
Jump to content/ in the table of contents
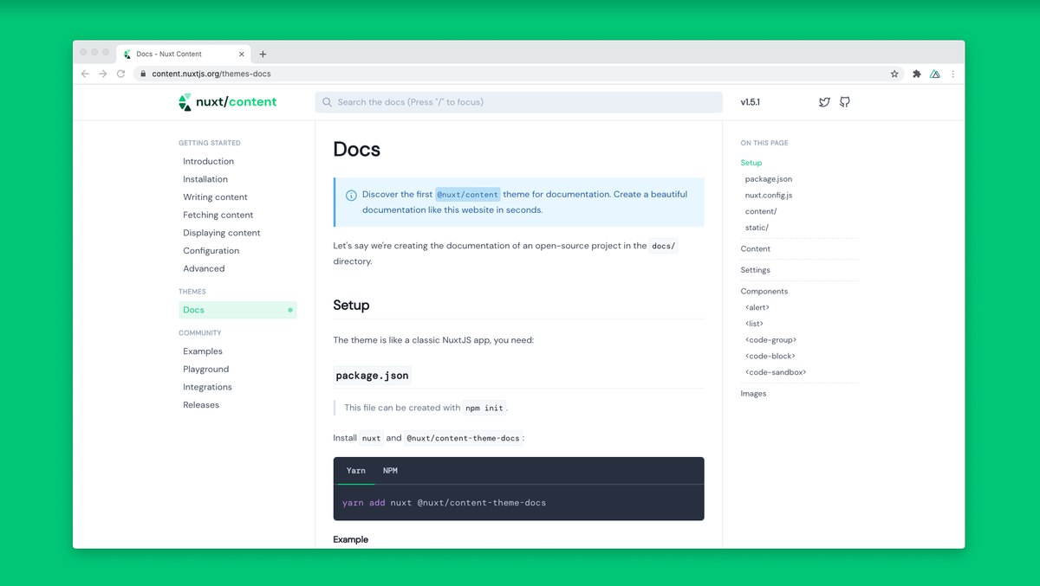tap(761, 211)
